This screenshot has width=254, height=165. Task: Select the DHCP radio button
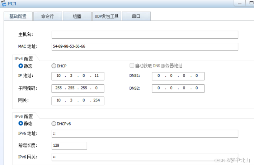pos(54,66)
